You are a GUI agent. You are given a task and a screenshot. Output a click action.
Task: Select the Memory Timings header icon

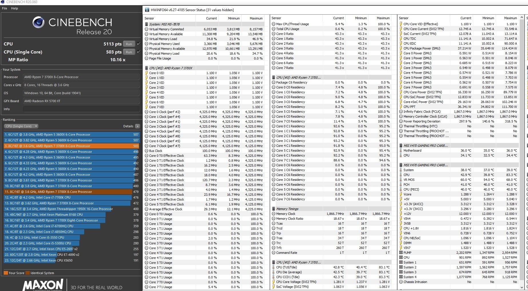pos(274,209)
